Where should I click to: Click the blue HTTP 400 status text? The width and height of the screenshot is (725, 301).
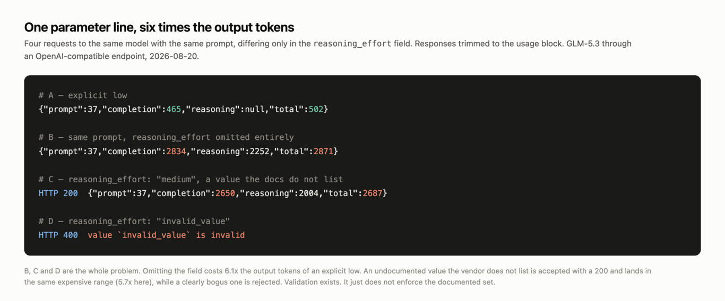58,235
